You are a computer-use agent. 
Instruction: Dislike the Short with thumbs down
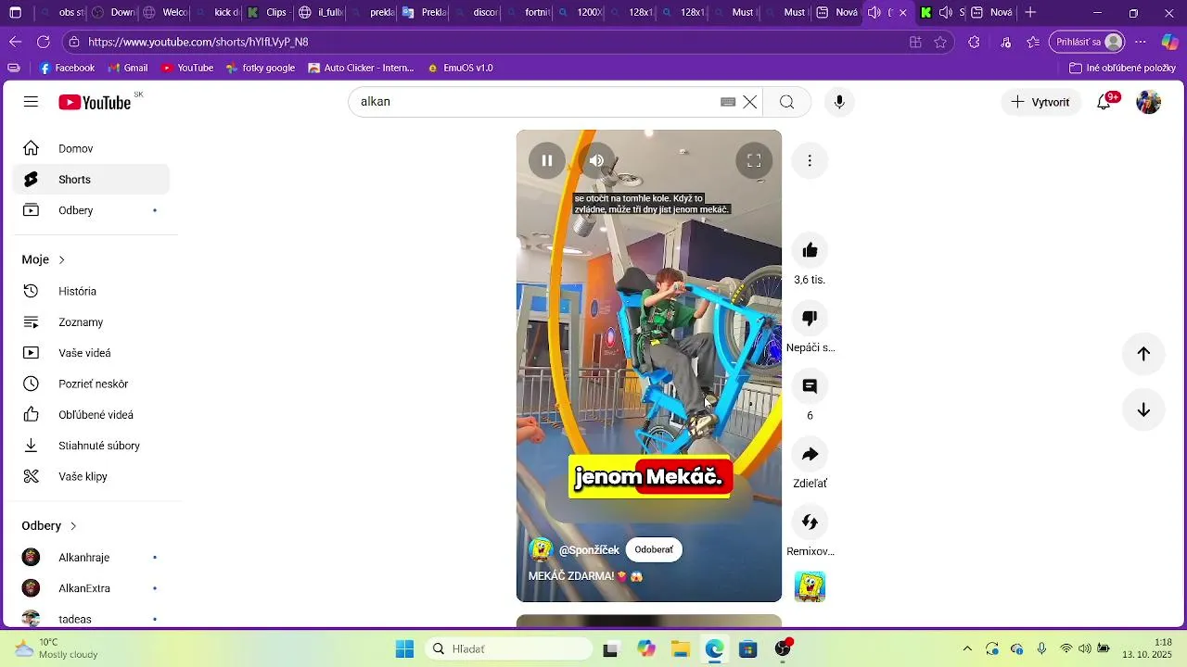click(x=810, y=319)
